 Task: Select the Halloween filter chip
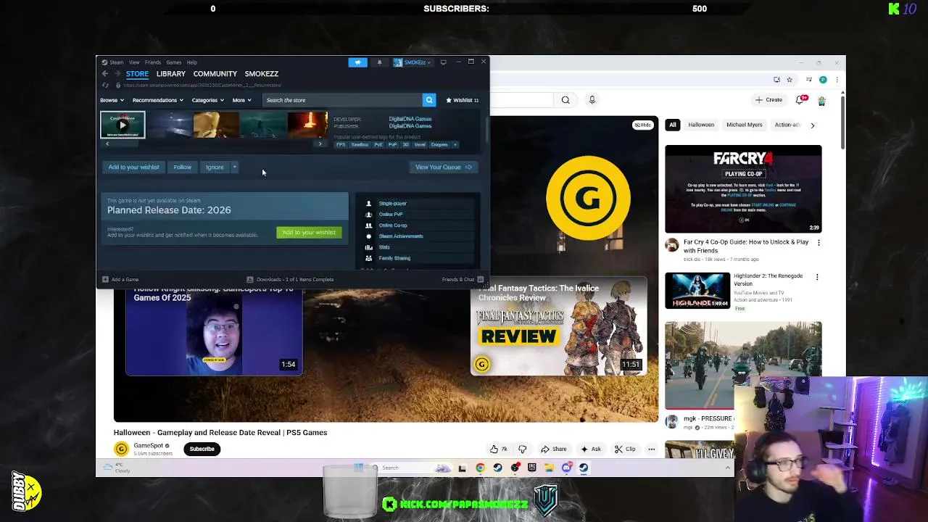point(701,125)
